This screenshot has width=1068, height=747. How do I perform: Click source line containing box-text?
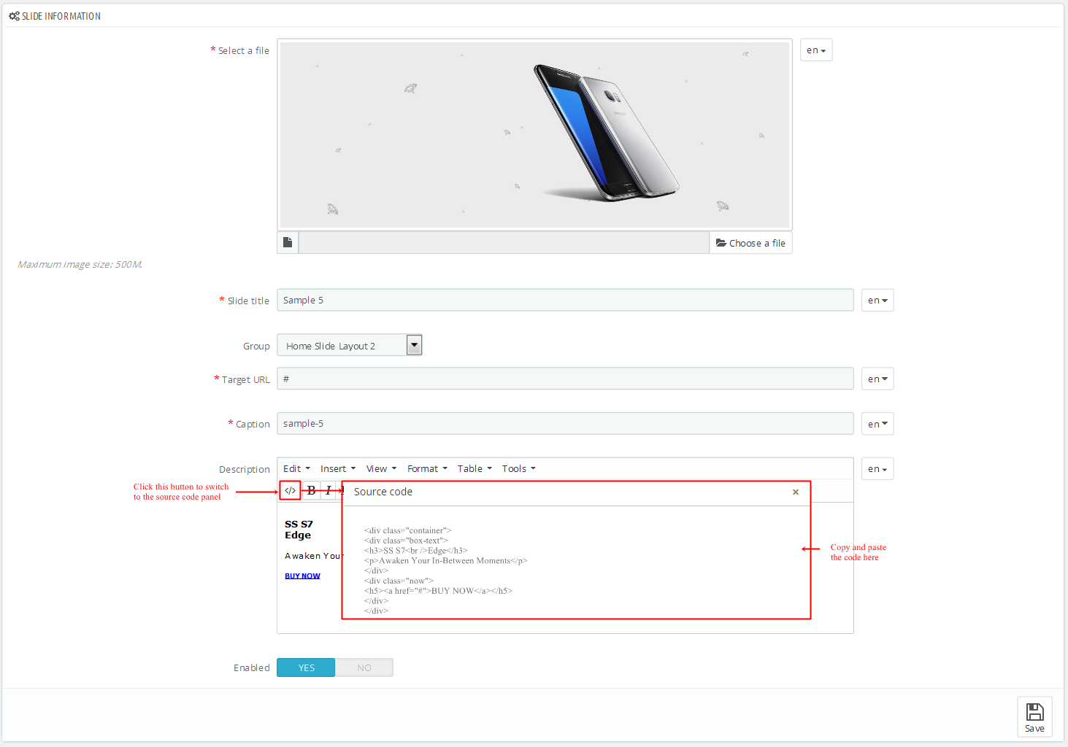(406, 541)
